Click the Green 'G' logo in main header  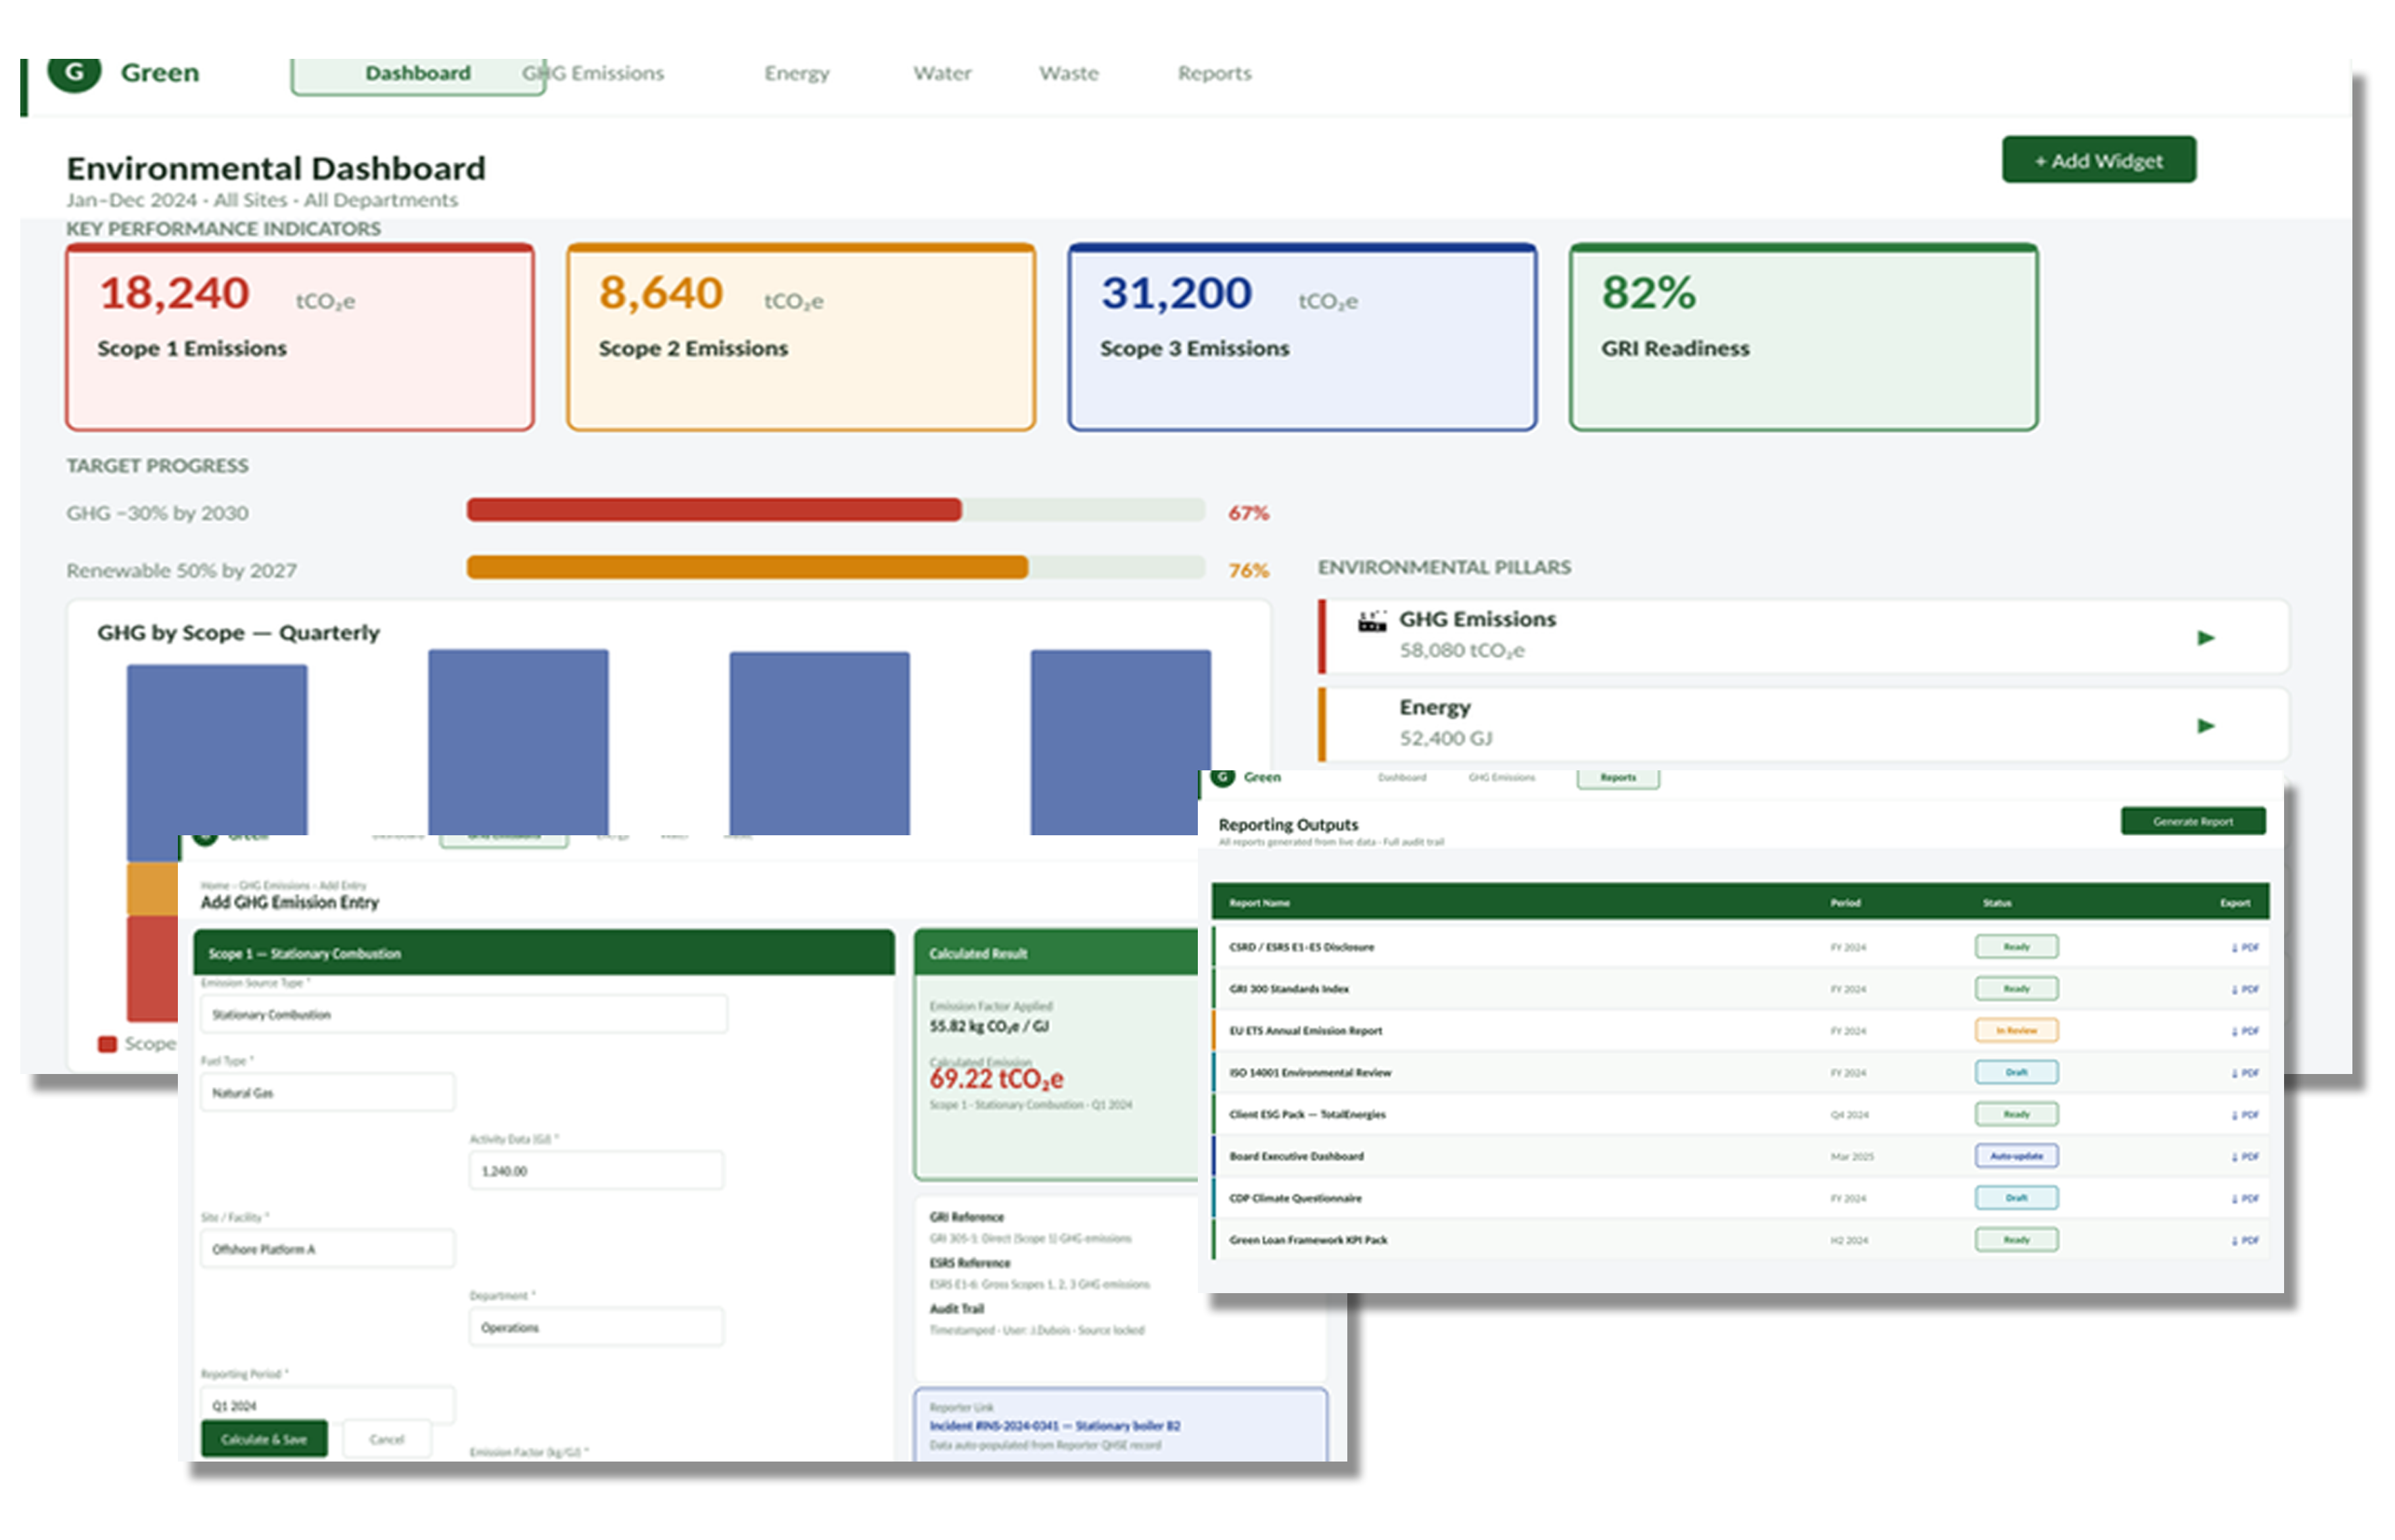pyautogui.click(x=74, y=73)
